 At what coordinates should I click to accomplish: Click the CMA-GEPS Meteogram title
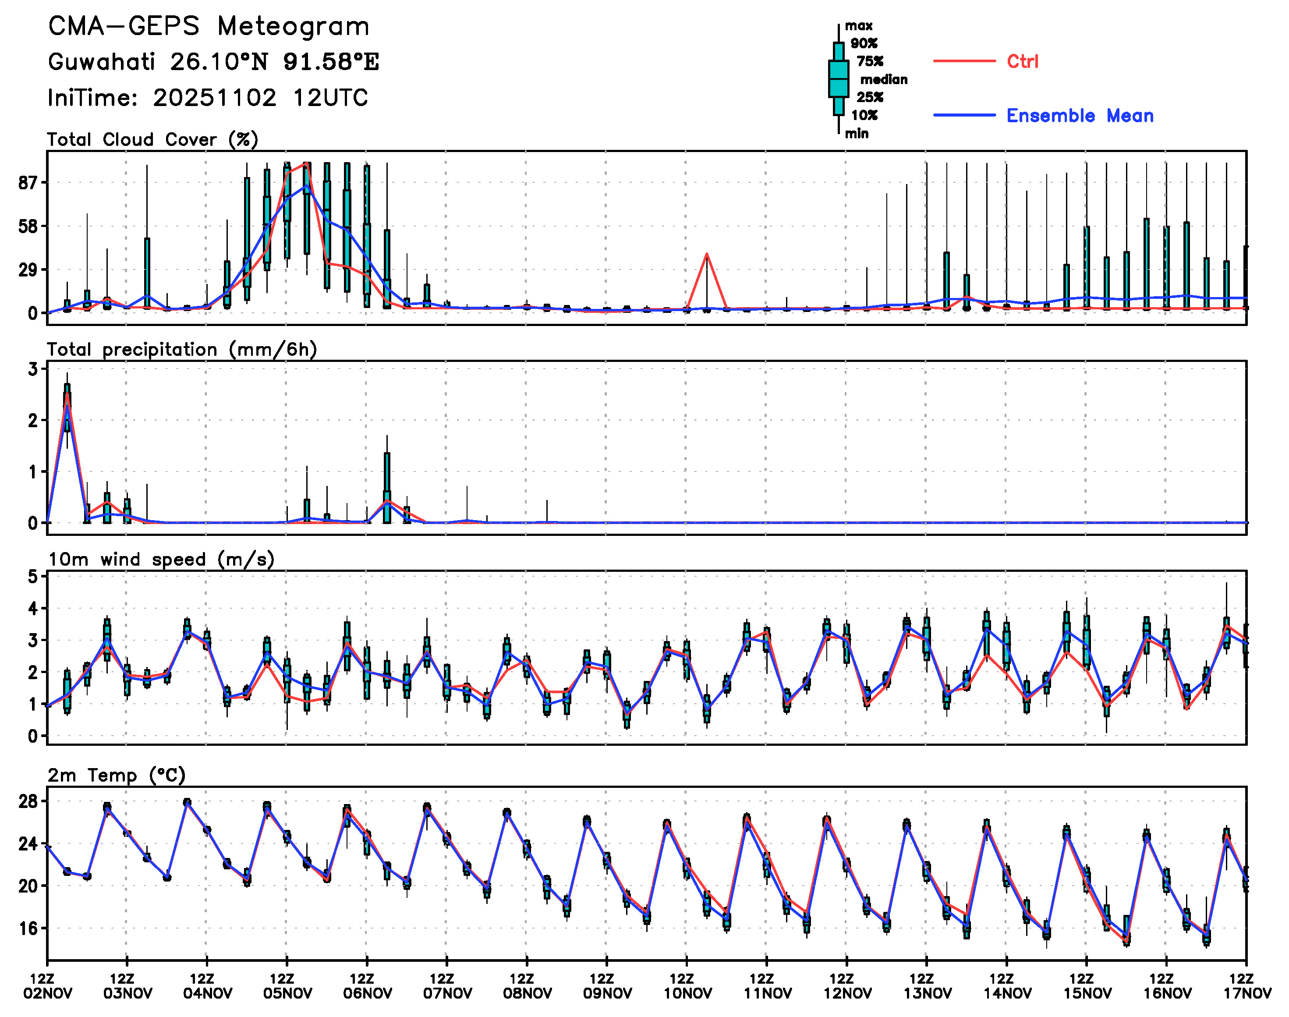(209, 26)
